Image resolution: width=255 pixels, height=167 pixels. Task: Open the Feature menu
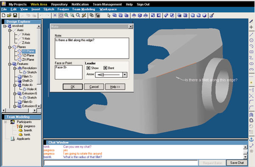coord(63,9)
